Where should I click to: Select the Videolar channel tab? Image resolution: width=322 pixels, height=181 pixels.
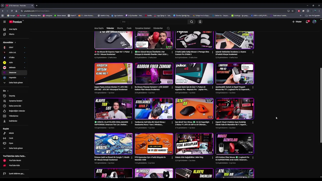point(110,28)
